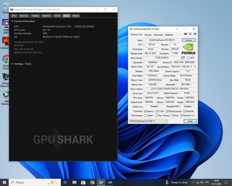Select the Misc tab in GPU Shark
Image resolution: width=232 pixels, height=186 pixels.
pyautogui.click(x=66, y=16)
